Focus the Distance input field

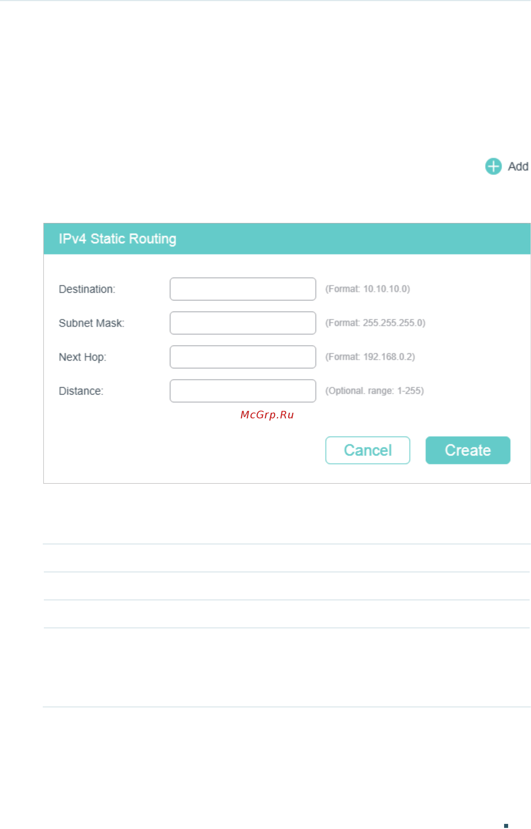[243, 391]
